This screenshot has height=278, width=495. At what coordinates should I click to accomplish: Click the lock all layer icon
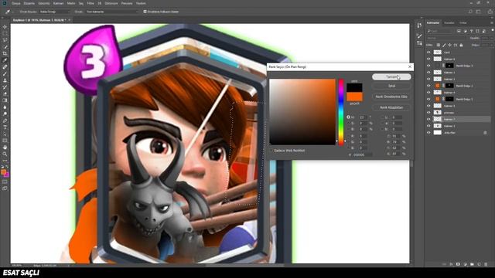point(461,45)
